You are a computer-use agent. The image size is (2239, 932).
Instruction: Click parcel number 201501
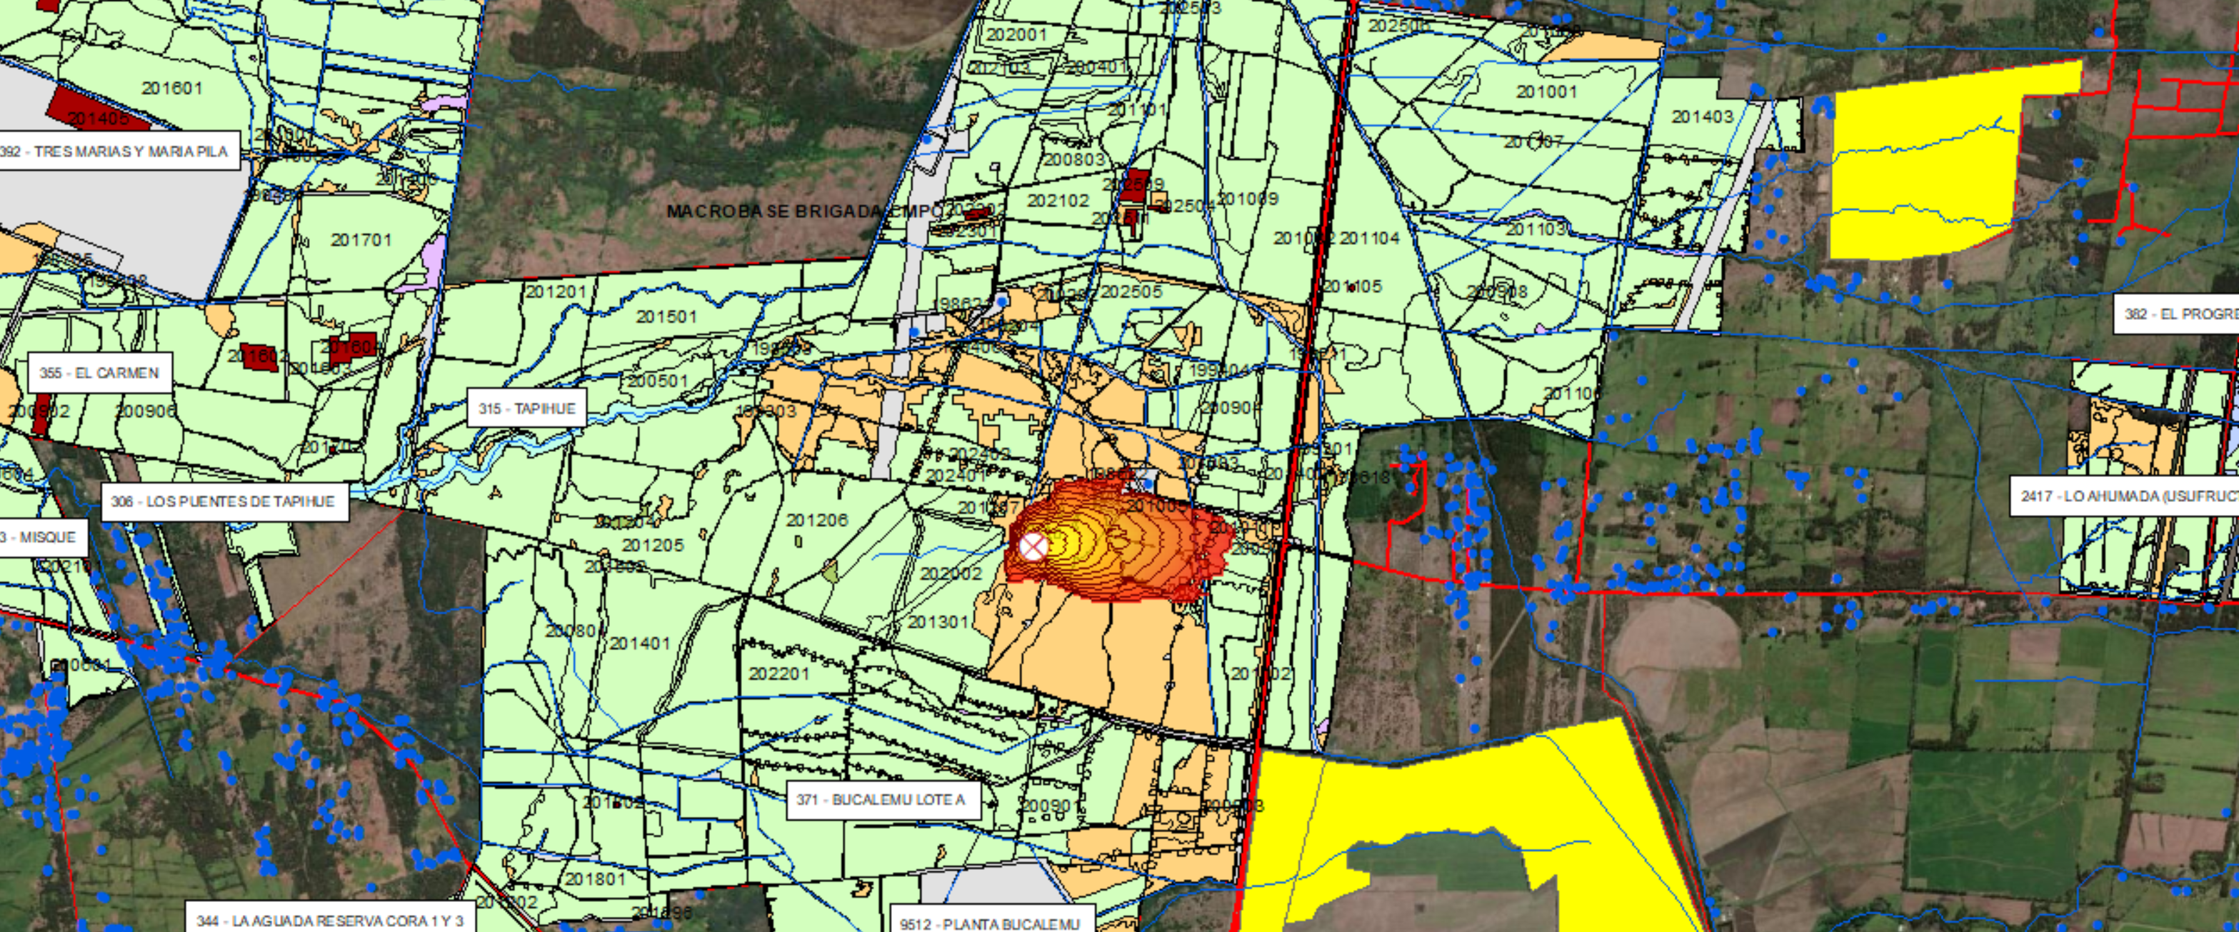coord(666,317)
